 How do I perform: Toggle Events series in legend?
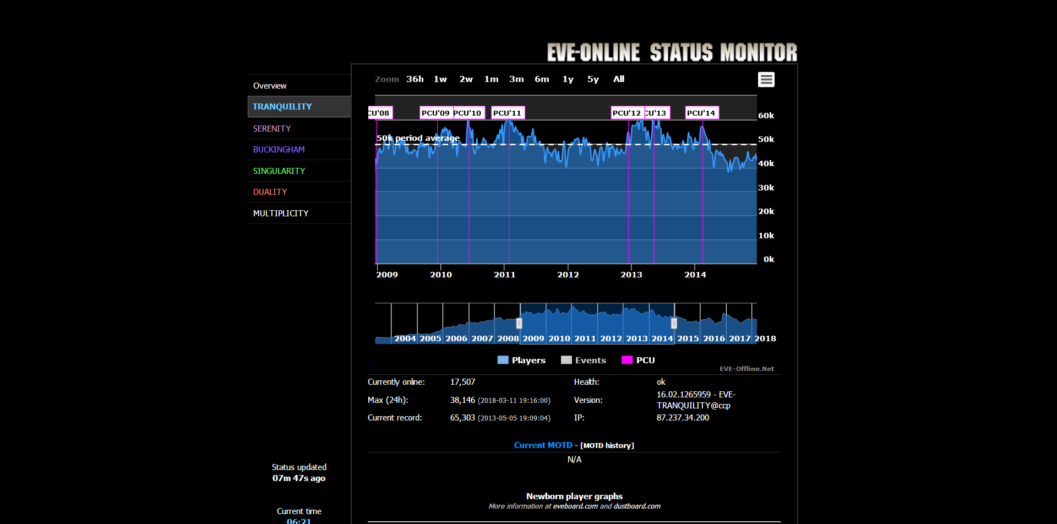[584, 360]
